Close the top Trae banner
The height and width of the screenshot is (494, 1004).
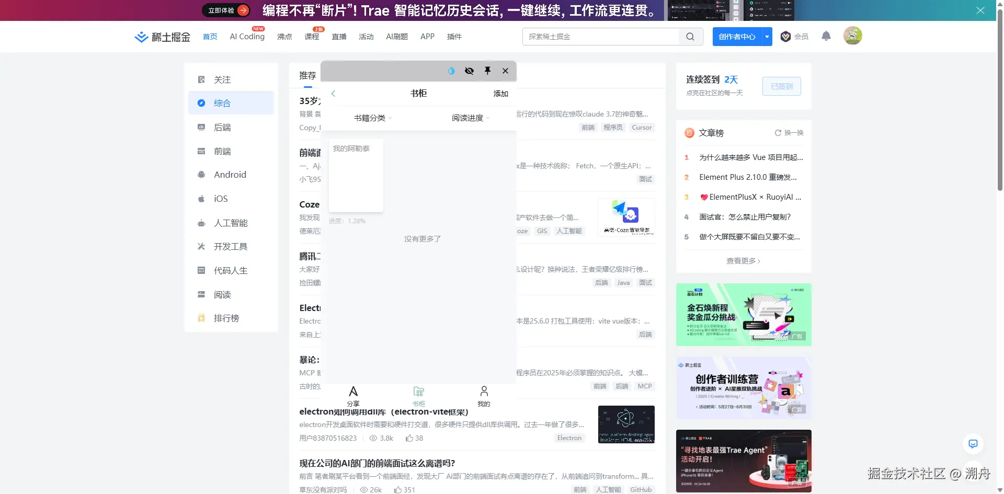980,10
